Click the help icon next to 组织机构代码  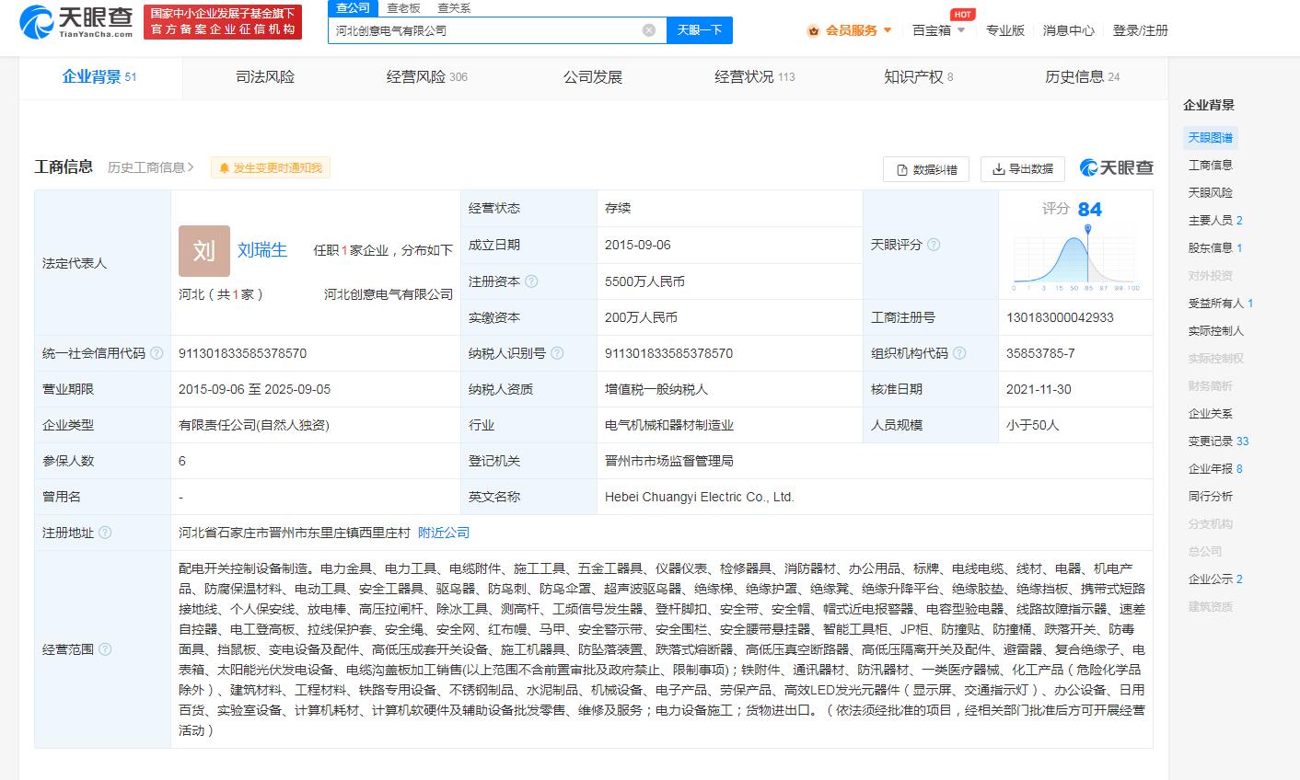click(x=959, y=353)
